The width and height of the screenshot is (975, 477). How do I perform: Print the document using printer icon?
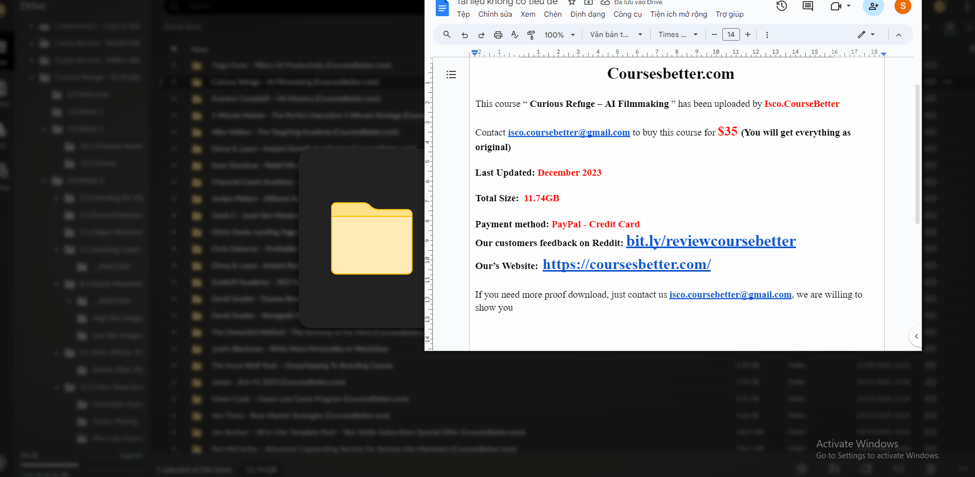[498, 35]
